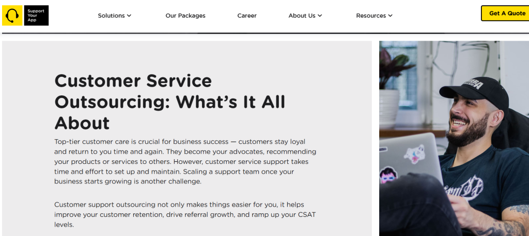This screenshot has width=529, height=236.
Task: Click the yellow headset logo icon
Action: (x=12, y=15)
